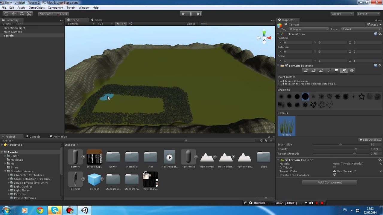Pick the star-shaped brush
The width and height of the screenshot is (383, 215).
point(361,96)
